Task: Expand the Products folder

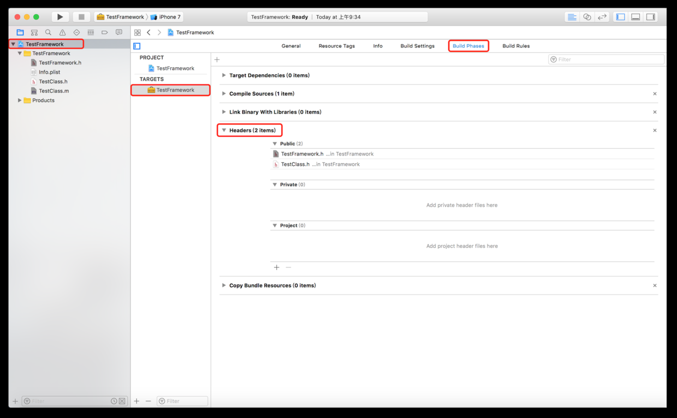Action: (20, 100)
